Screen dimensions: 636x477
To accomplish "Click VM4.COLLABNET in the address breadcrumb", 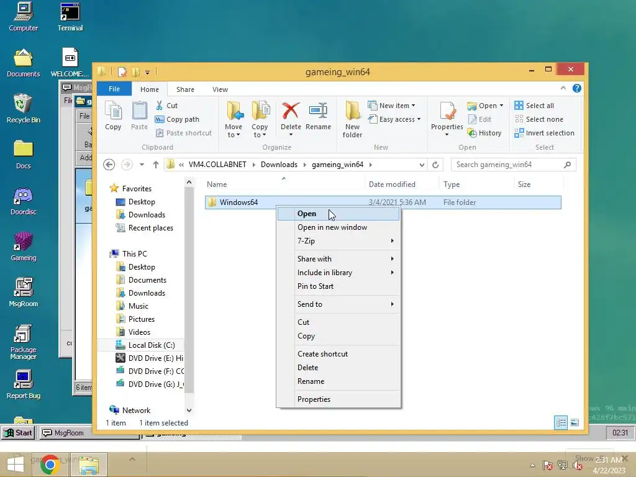I will (x=217, y=165).
